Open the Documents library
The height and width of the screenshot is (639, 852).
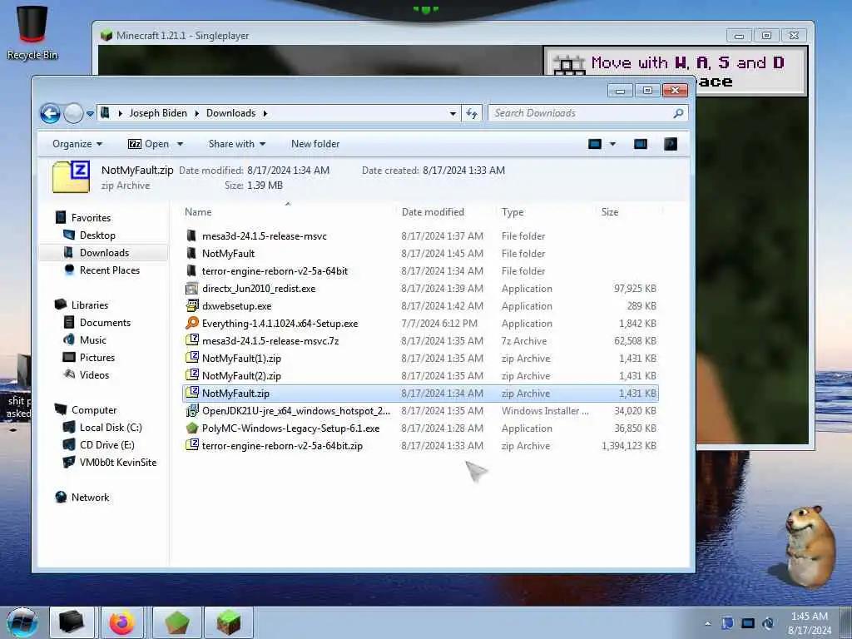click(x=98, y=323)
